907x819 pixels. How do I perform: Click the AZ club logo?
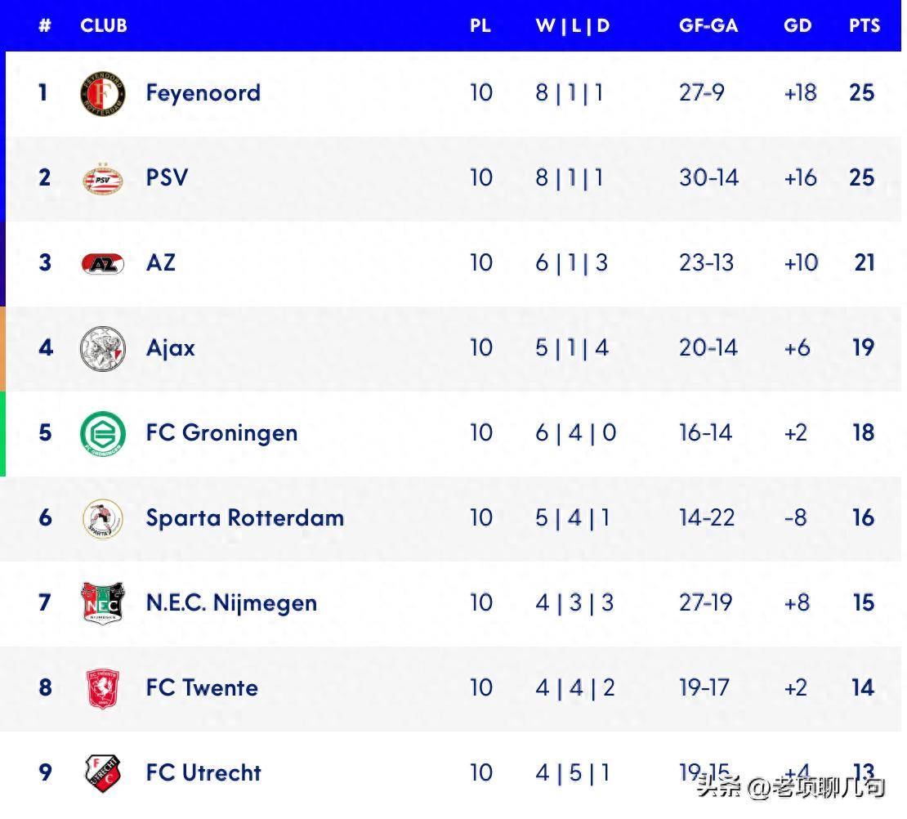coord(103,263)
